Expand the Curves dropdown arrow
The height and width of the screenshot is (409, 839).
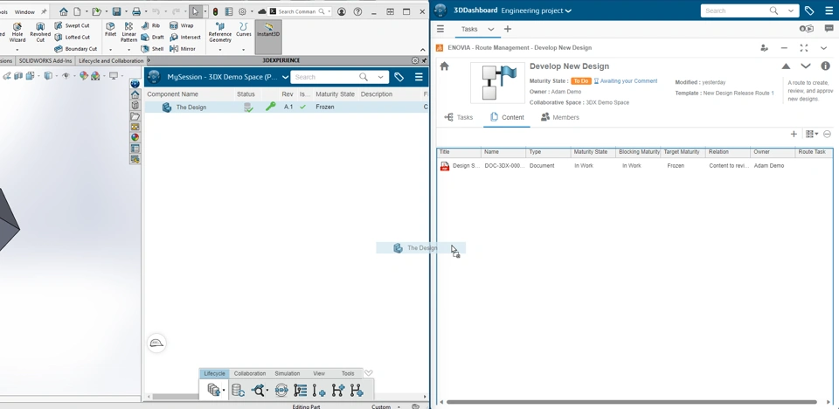pos(244,50)
